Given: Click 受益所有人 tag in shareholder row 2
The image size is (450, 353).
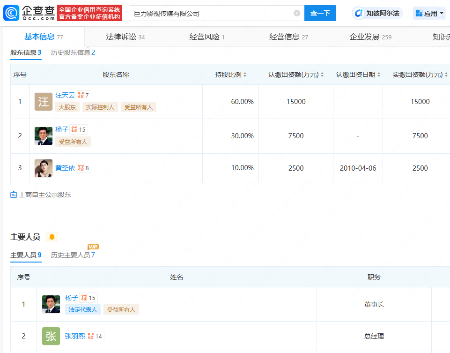Looking at the screenshot, I should tap(73, 142).
